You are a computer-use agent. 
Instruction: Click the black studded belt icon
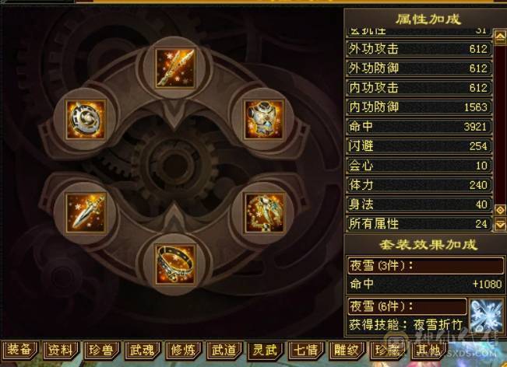click(x=175, y=264)
